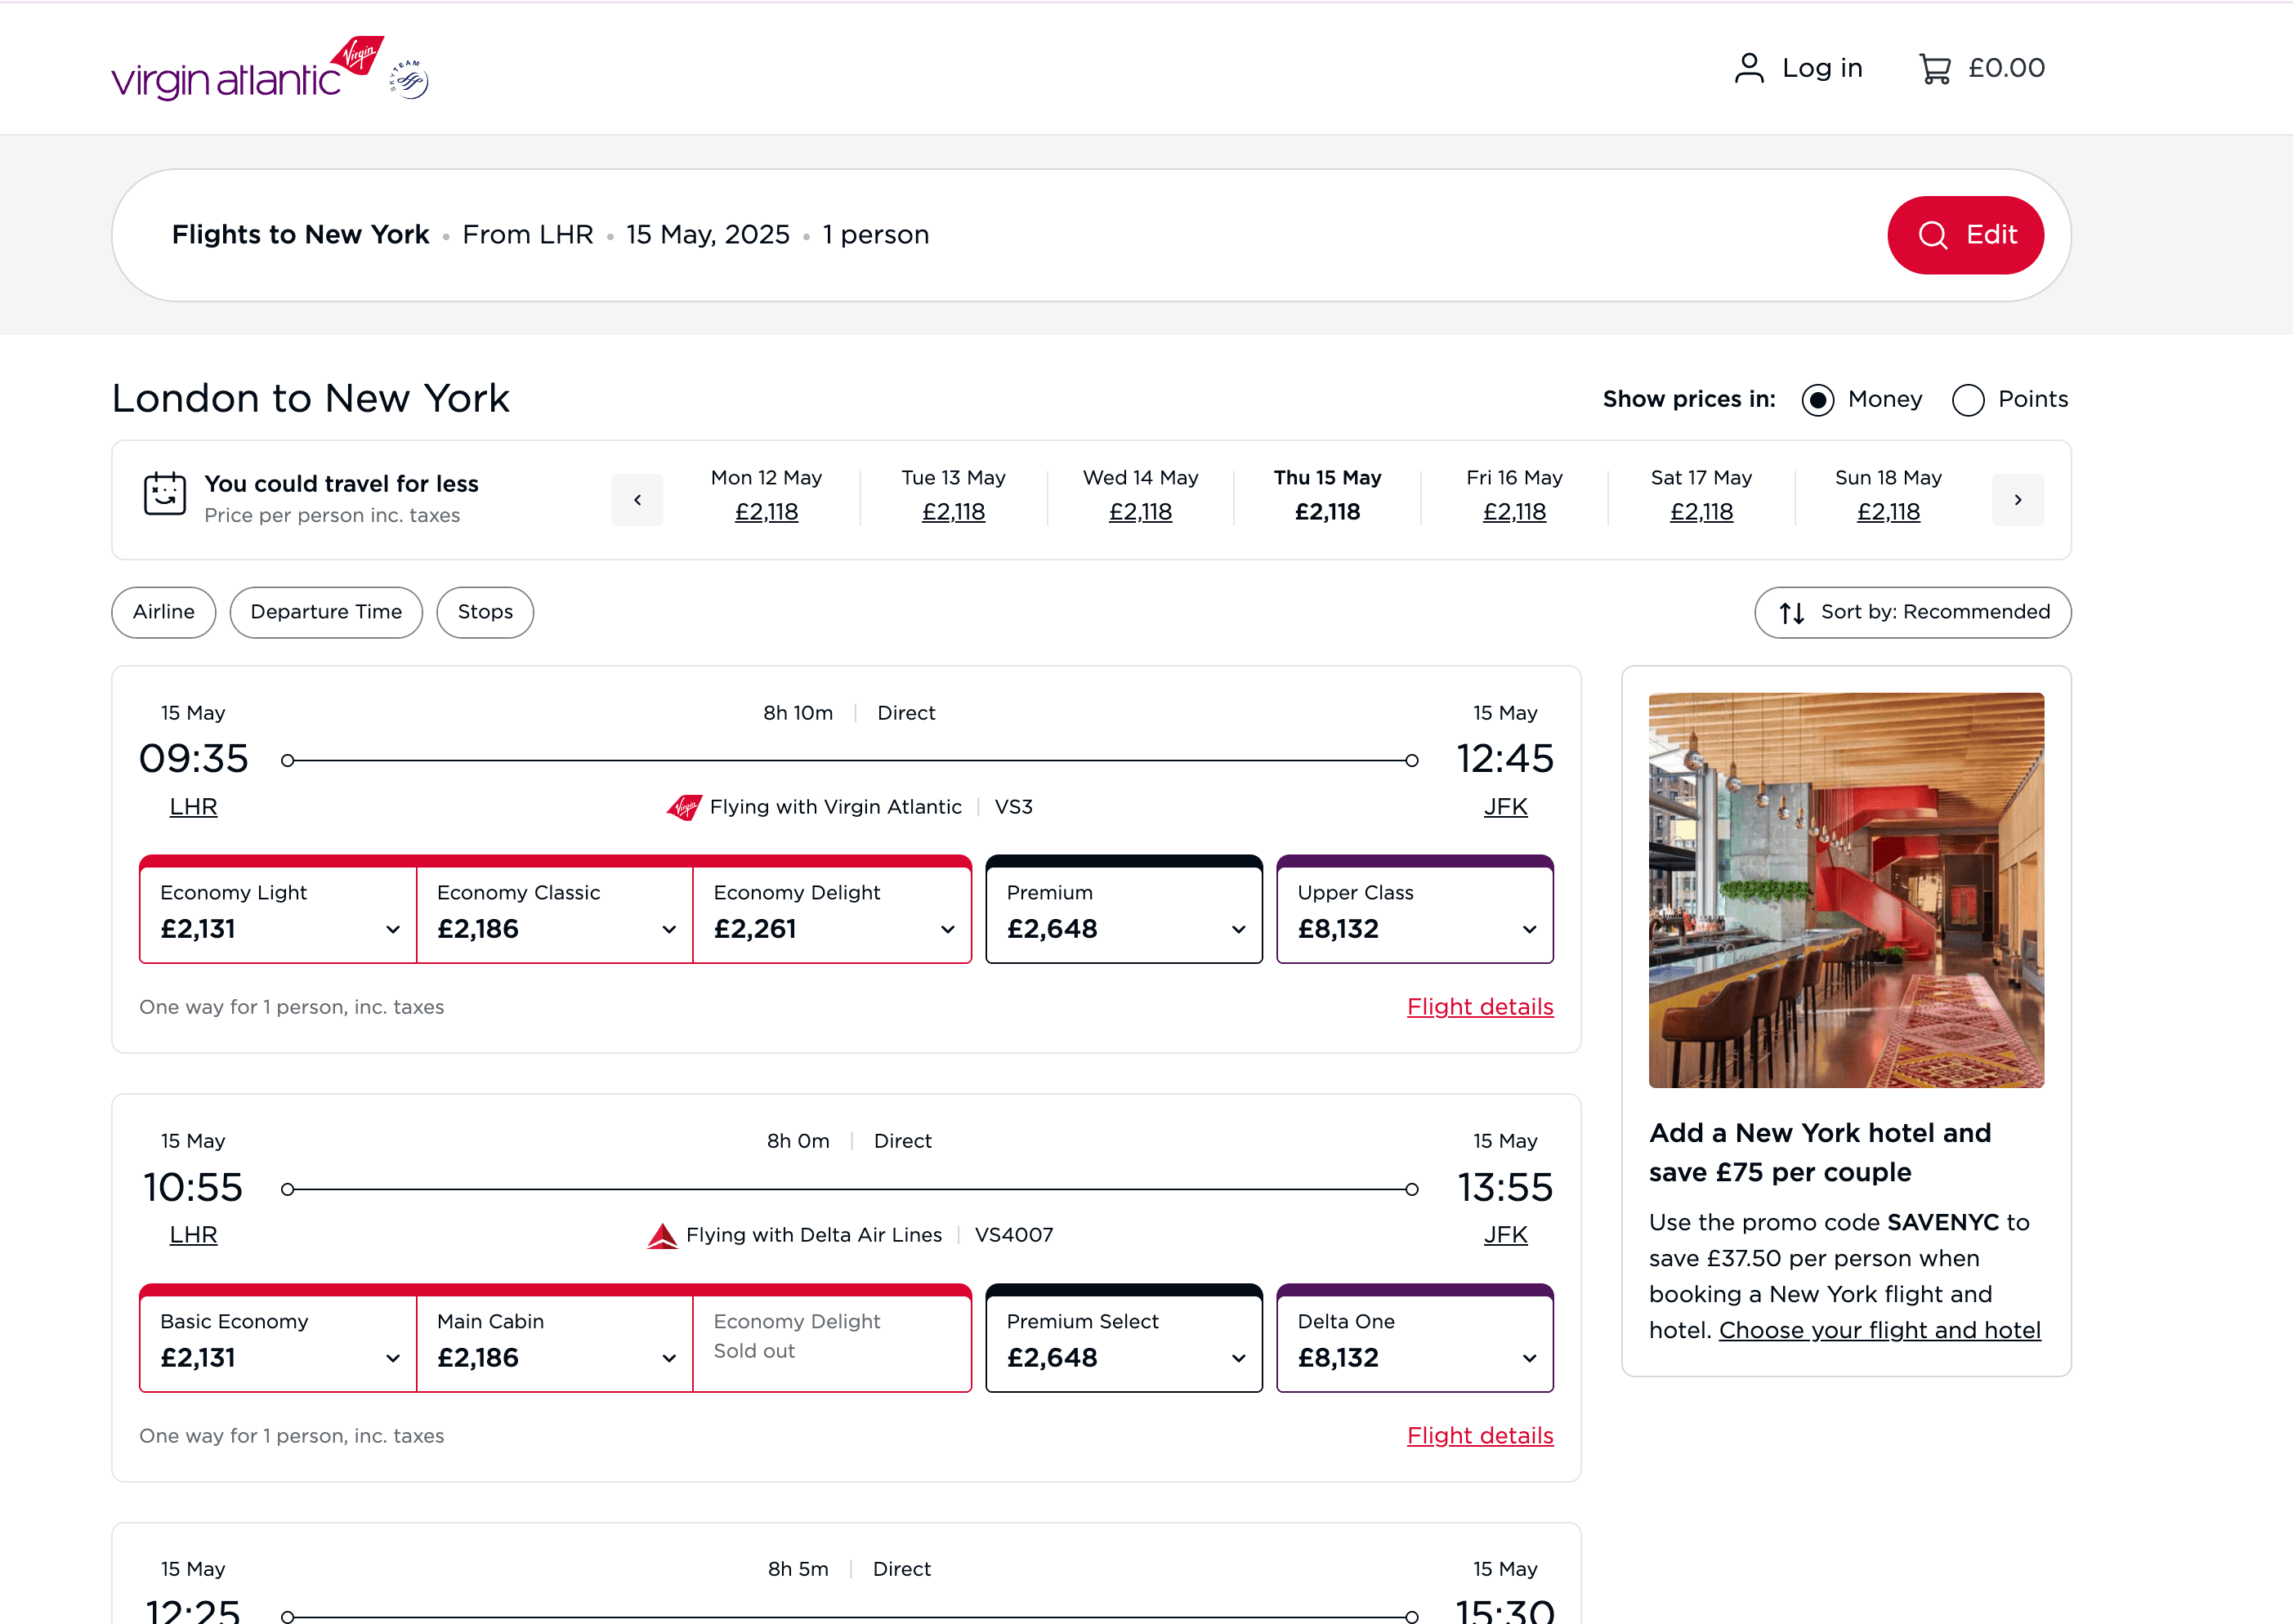
Task: Click the Log in user icon
Action: (x=1748, y=68)
